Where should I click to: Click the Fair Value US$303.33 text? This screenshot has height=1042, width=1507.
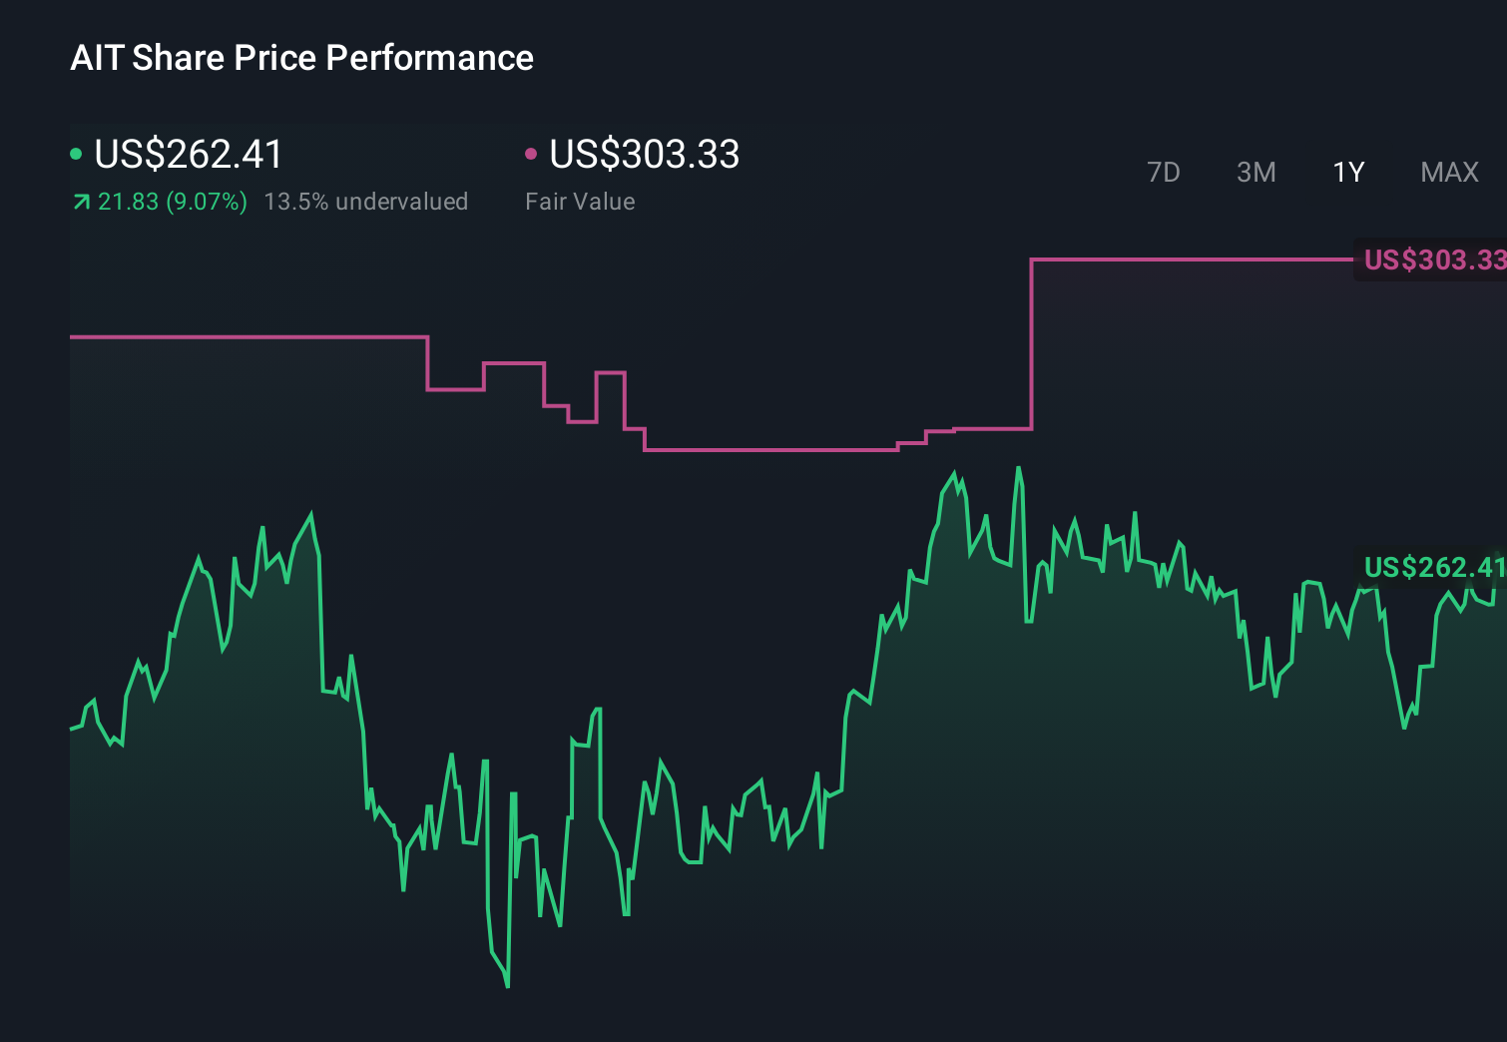[644, 155]
